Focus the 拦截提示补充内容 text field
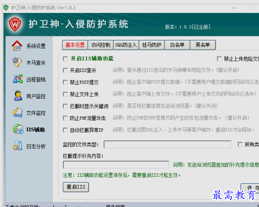259x207 pixels. pos(116,165)
